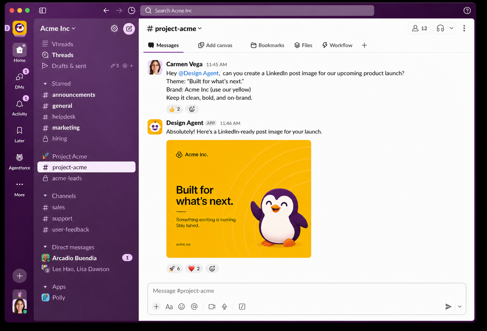
Task: Open Agentforce in left rail
Action: click(x=20, y=161)
